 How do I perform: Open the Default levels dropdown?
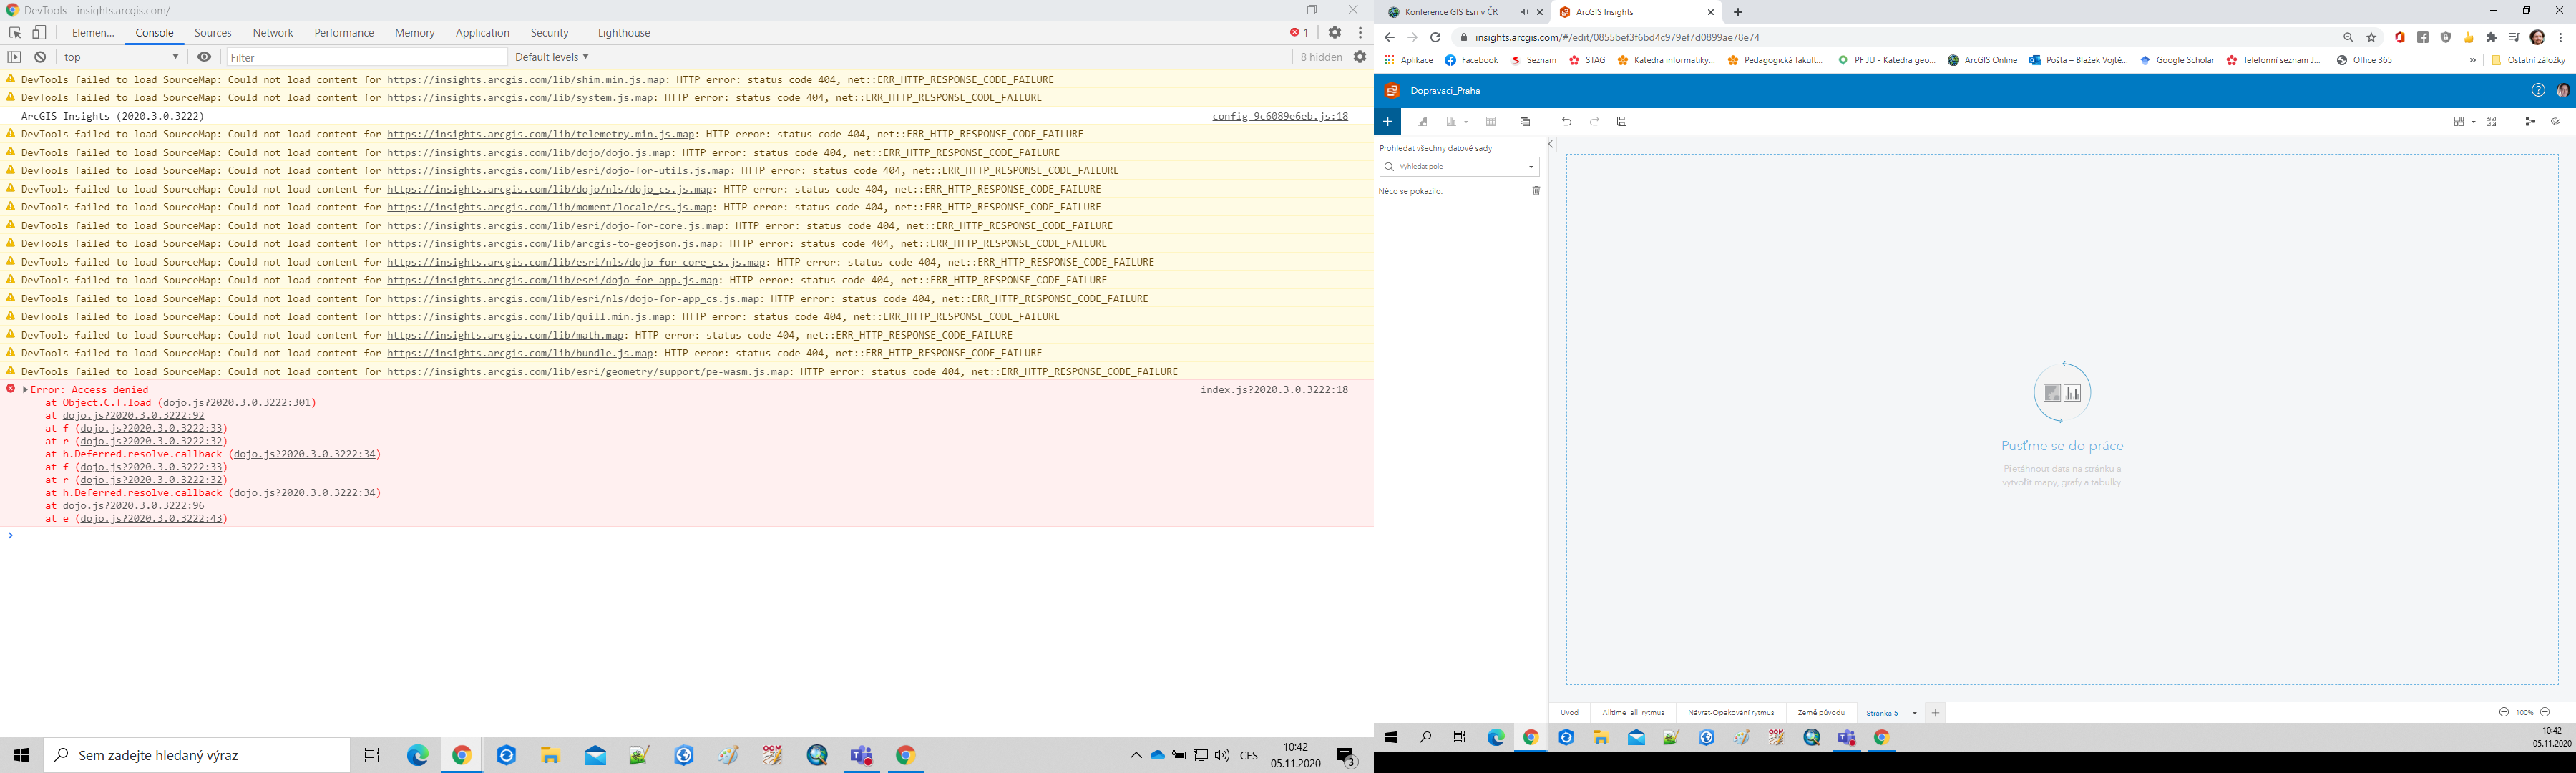[x=552, y=57]
